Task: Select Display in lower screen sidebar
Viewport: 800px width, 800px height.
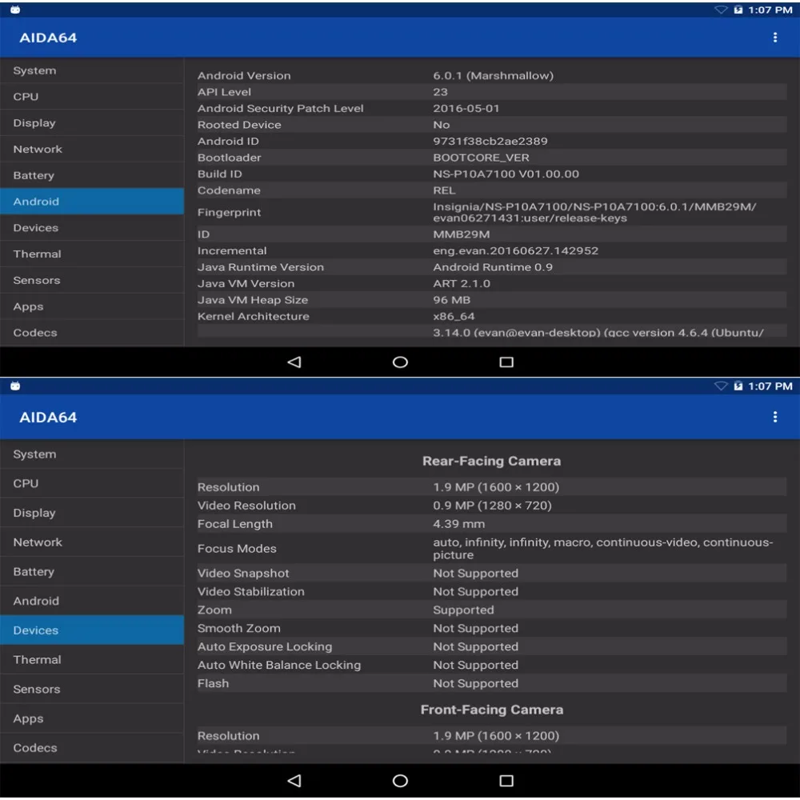Action: tap(92, 513)
